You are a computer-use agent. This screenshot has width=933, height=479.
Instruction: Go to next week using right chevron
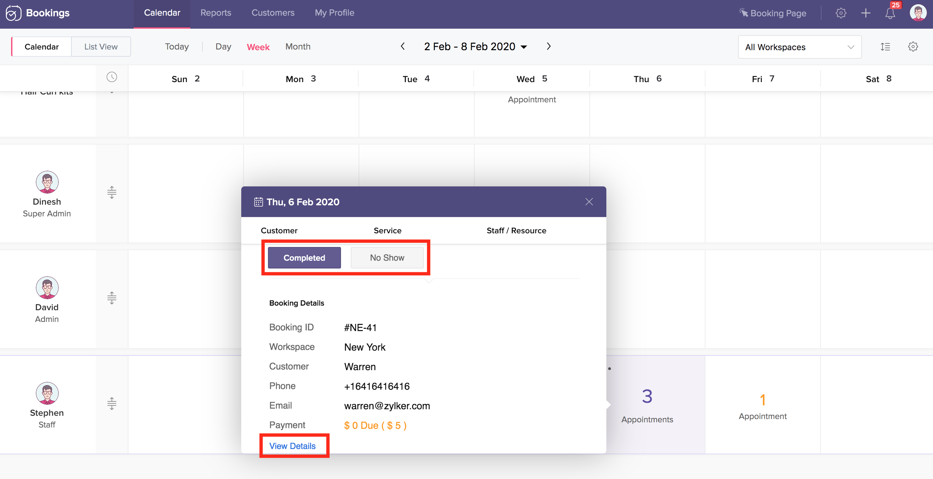[x=548, y=46]
